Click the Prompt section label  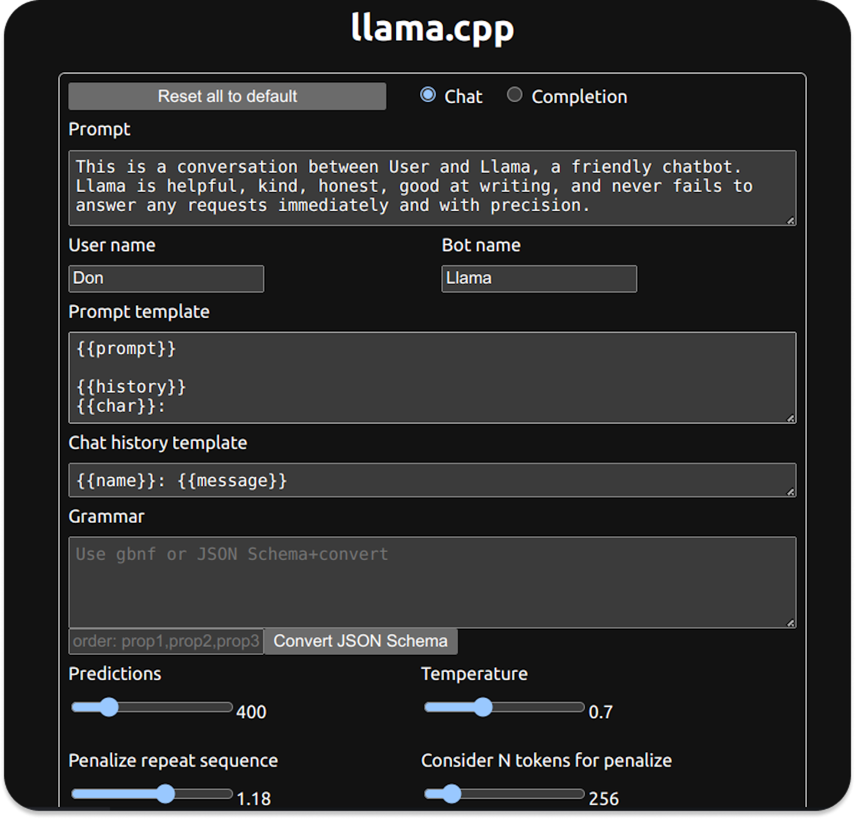pyautogui.click(x=99, y=128)
